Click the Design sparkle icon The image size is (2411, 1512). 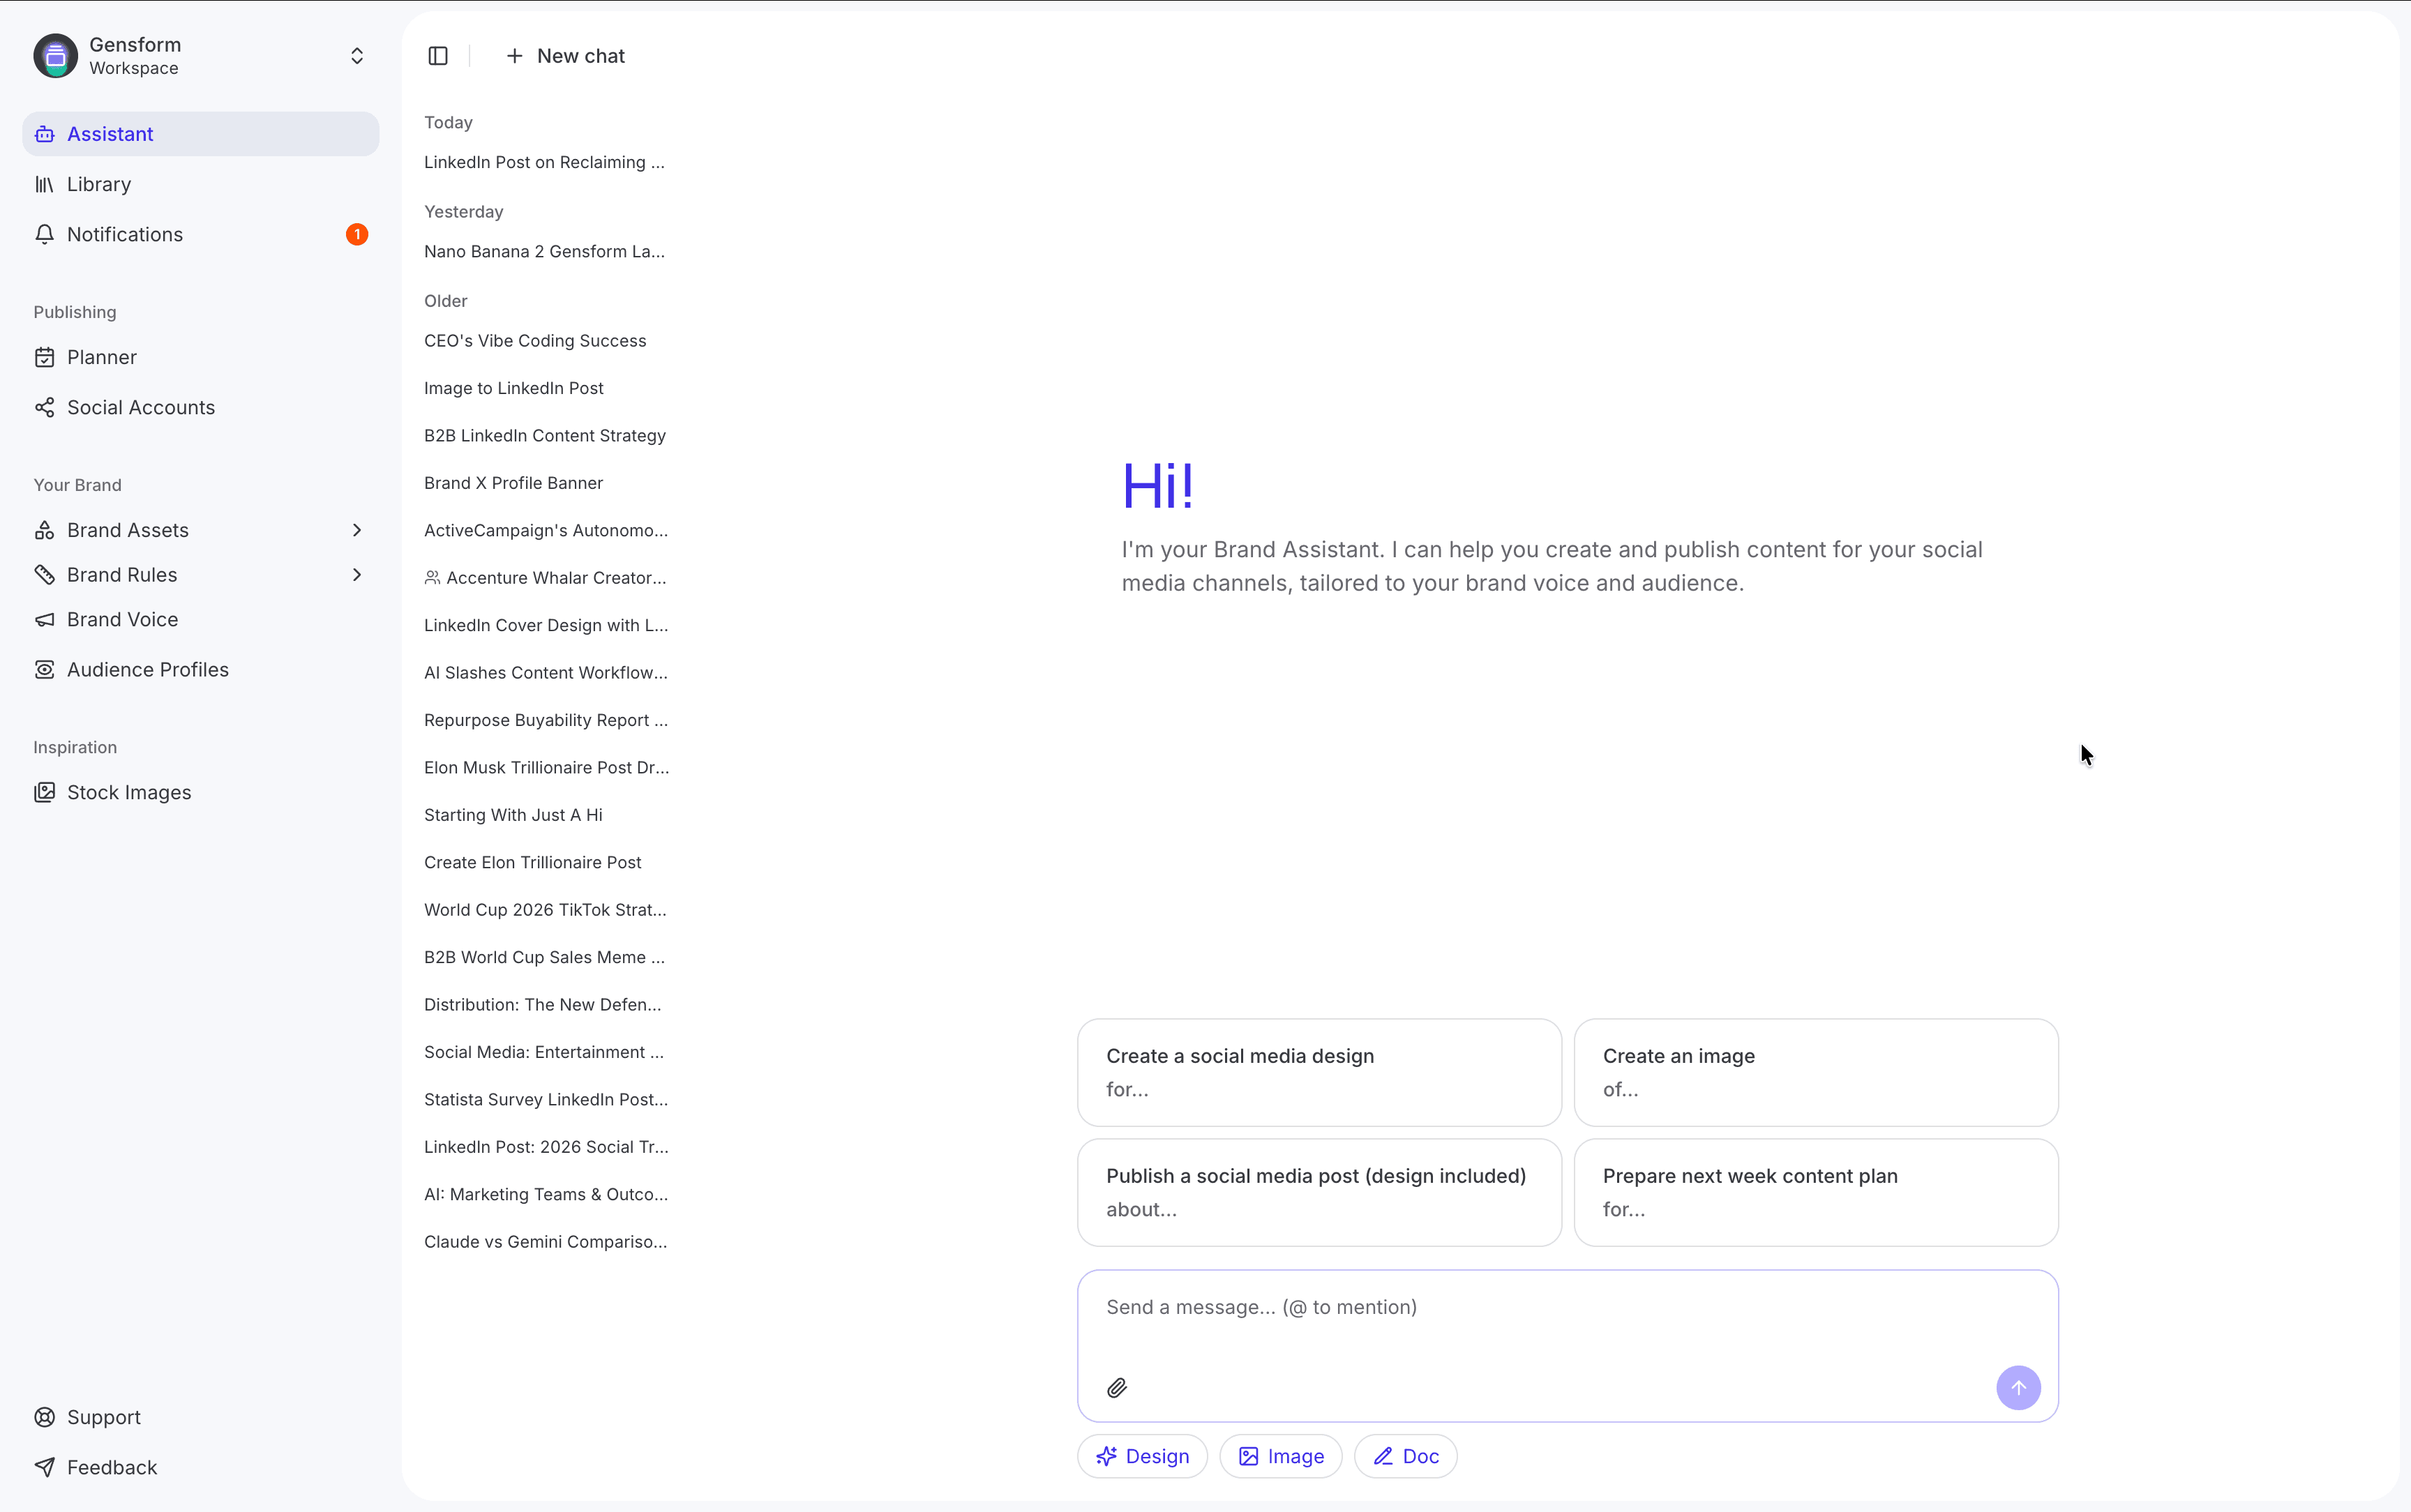pos(1106,1457)
